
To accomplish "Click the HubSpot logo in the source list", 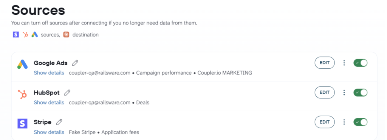I will (22, 94).
